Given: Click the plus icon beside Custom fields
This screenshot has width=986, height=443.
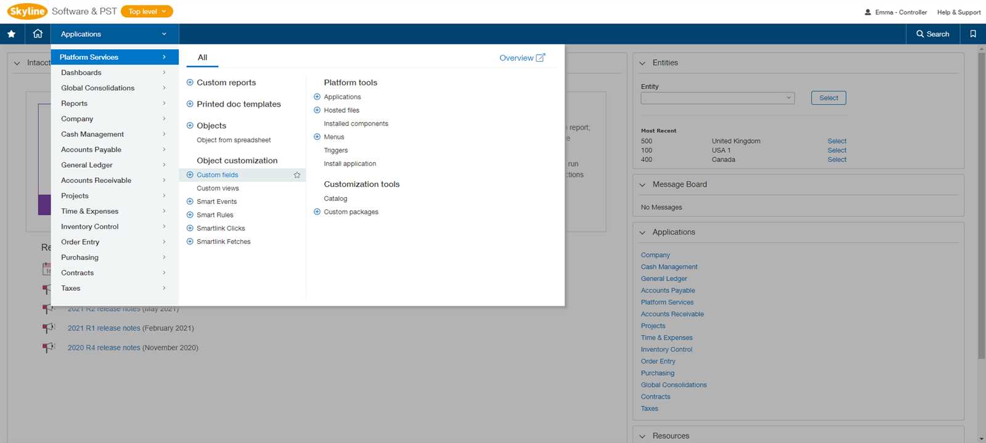Looking at the screenshot, I should click(190, 175).
